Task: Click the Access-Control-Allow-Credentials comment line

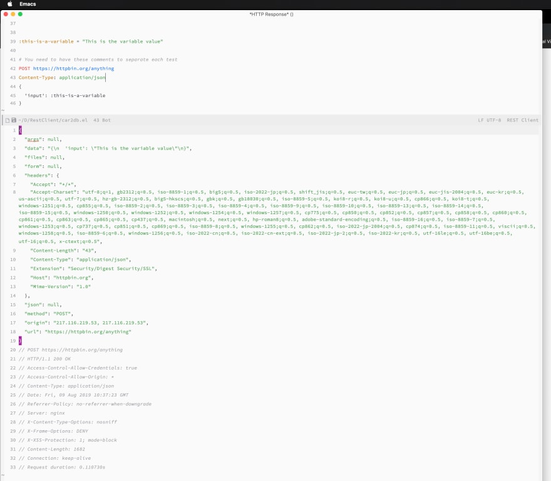Action: click(78, 368)
